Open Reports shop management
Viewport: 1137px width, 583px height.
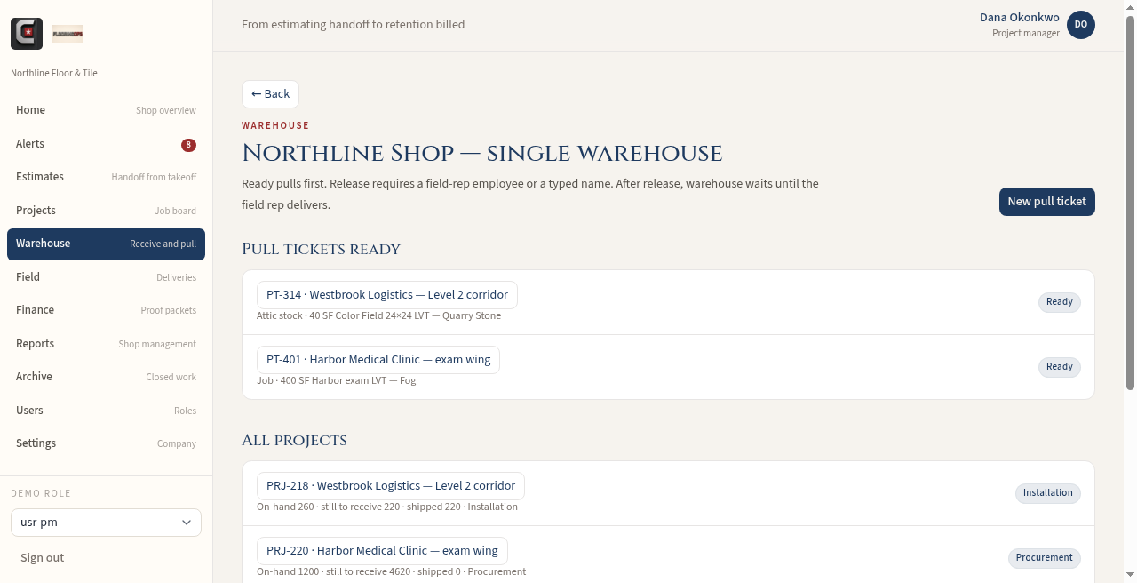[x=106, y=344]
